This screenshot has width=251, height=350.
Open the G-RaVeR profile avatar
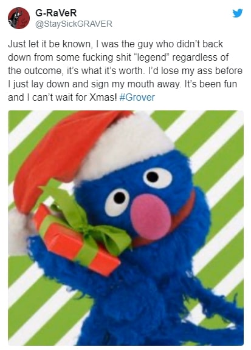[x=19, y=18]
